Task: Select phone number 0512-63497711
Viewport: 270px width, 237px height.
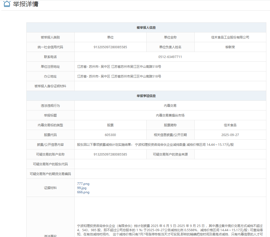Action: coord(170,57)
